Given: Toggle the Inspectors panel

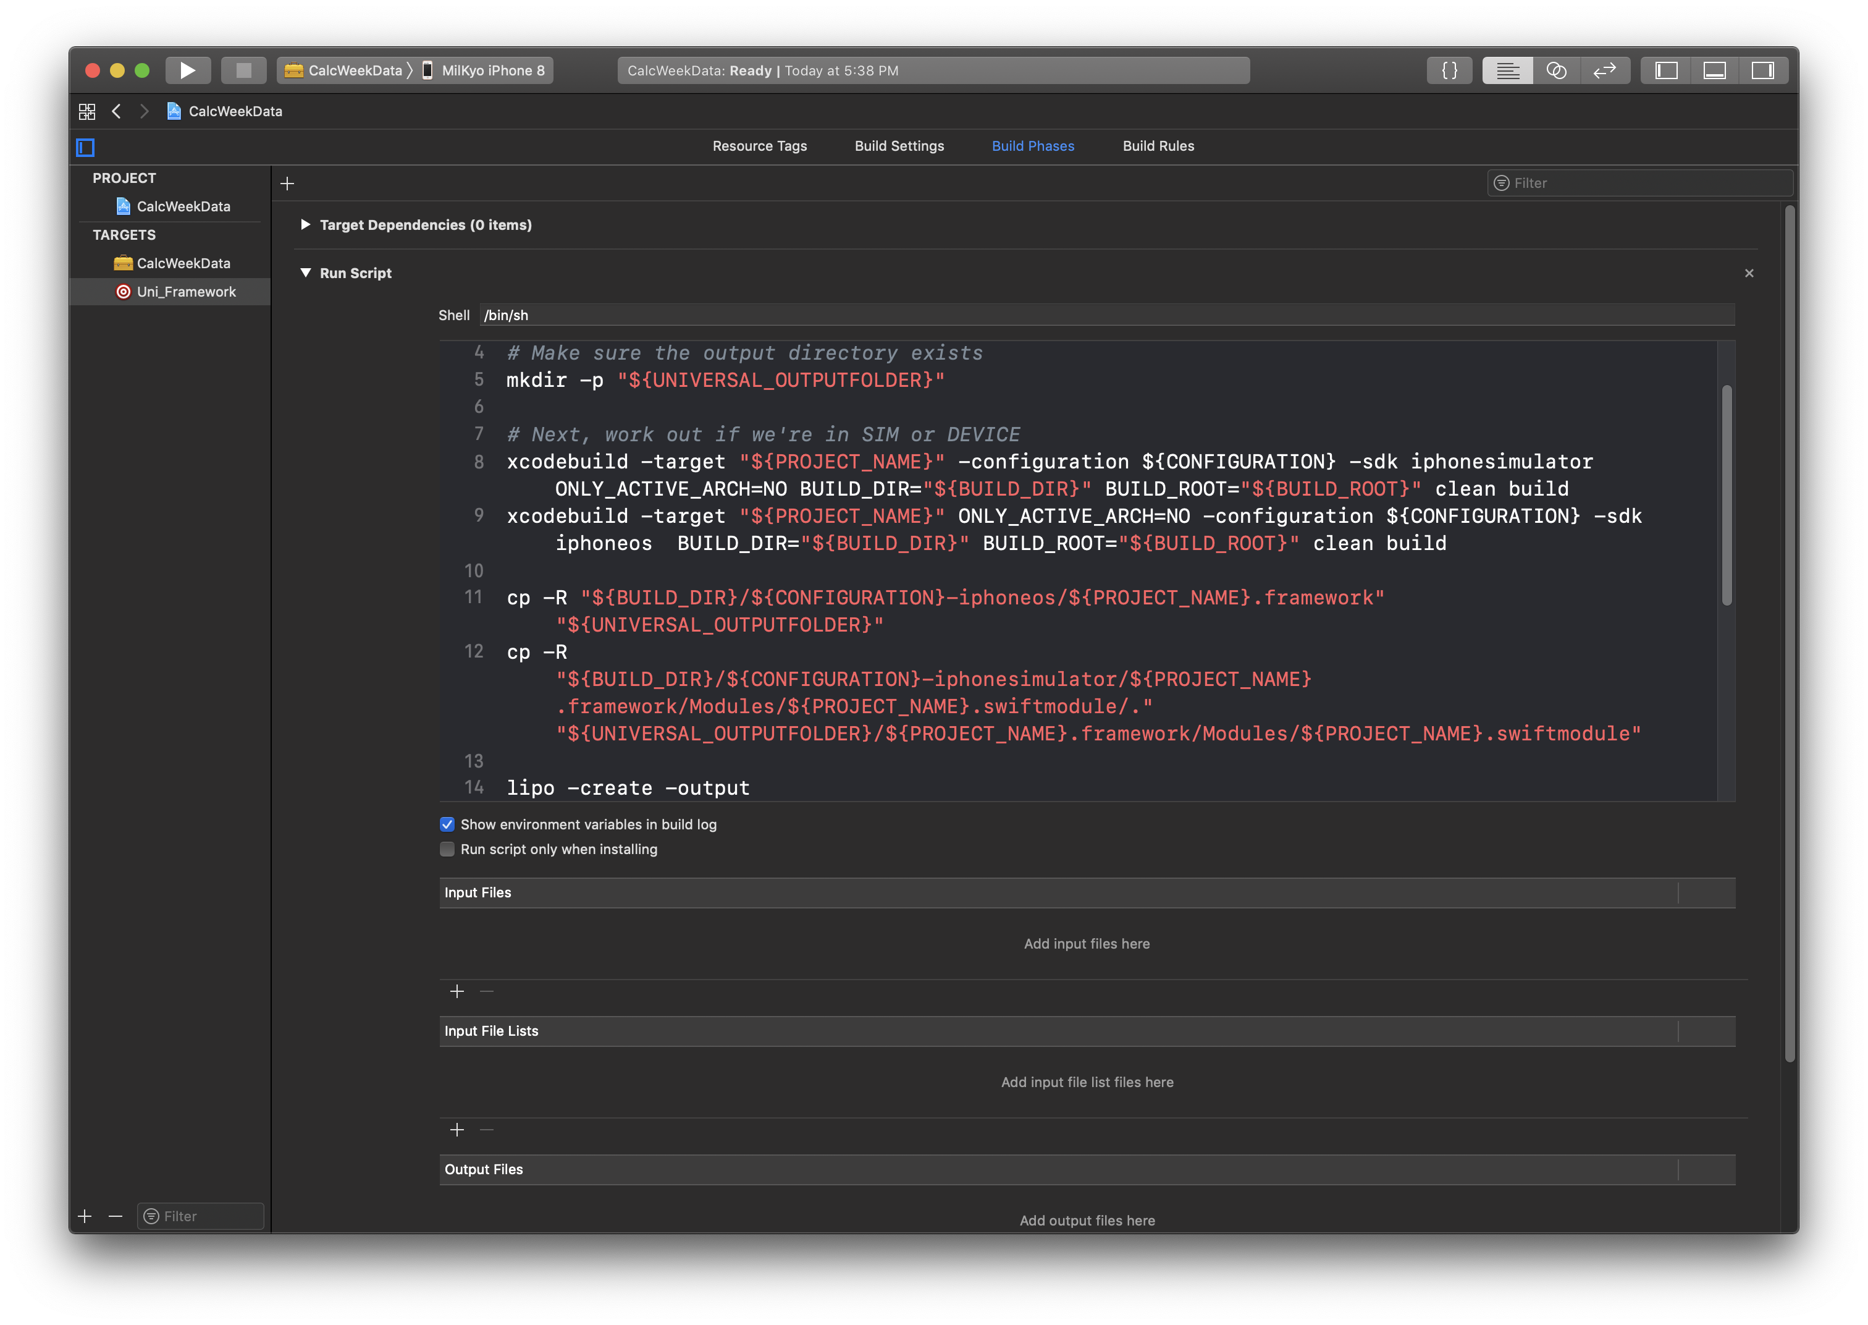Looking at the screenshot, I should tap(1763, 70).
